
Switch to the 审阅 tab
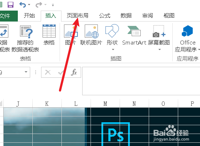click(148, 16)
